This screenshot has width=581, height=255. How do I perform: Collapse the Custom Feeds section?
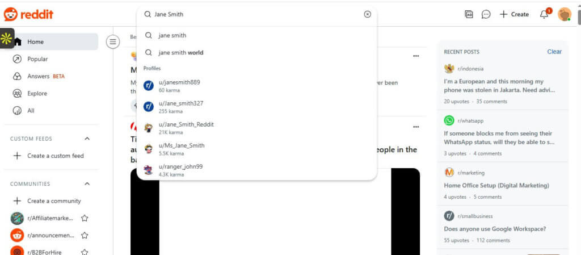[x=87, y=139]
